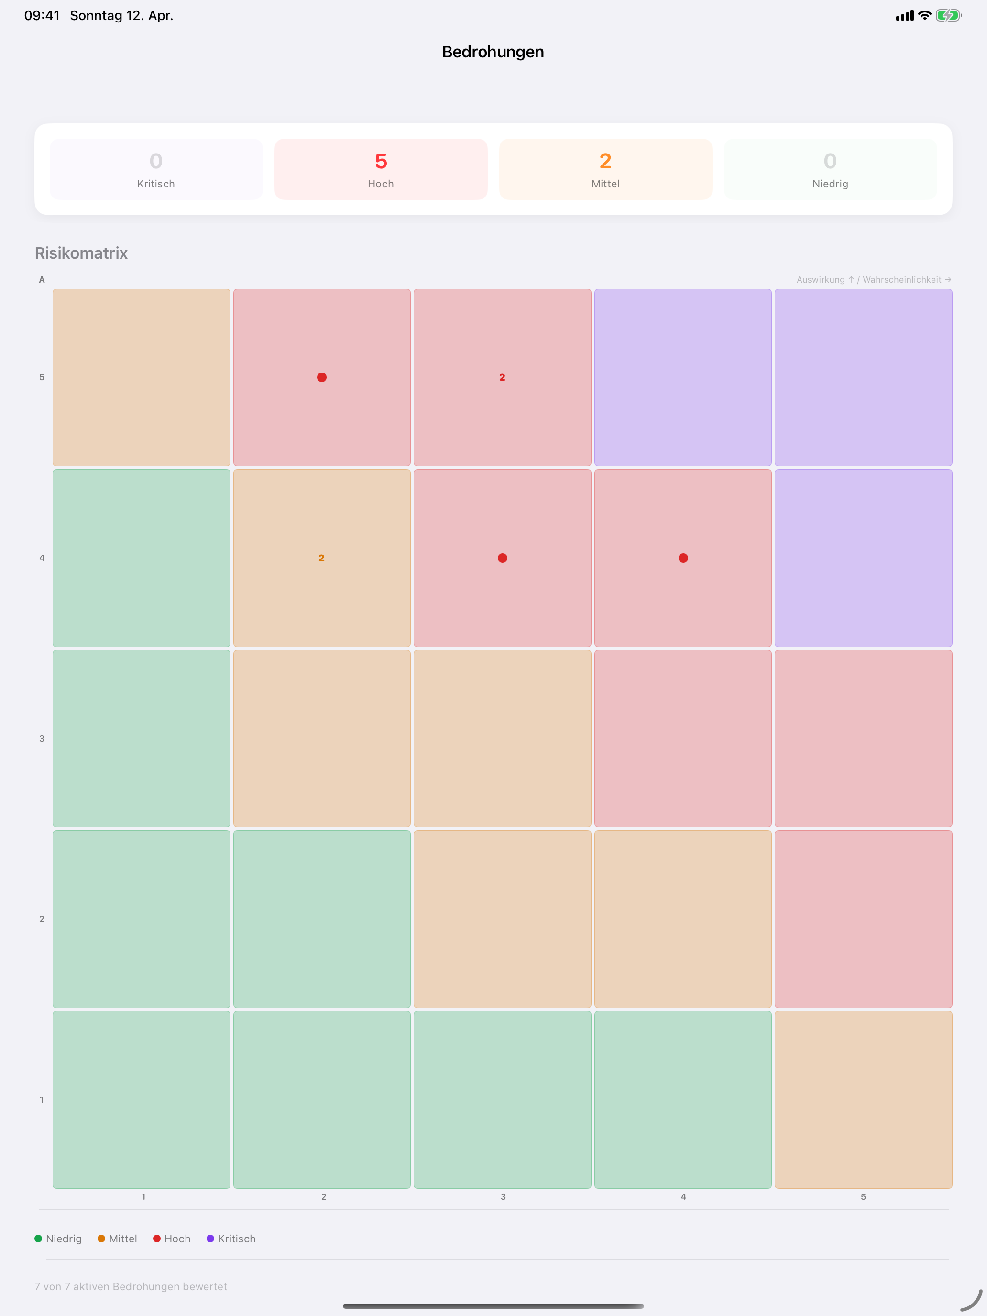Screen dimensions: 987x1316
Task: Tap the Bedrohungen page title
Action: point(493,52)
